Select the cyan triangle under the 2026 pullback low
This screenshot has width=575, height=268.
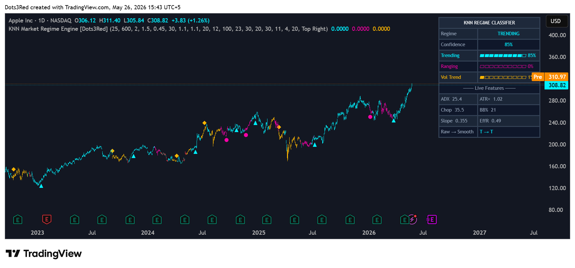[x=393, y=121]
